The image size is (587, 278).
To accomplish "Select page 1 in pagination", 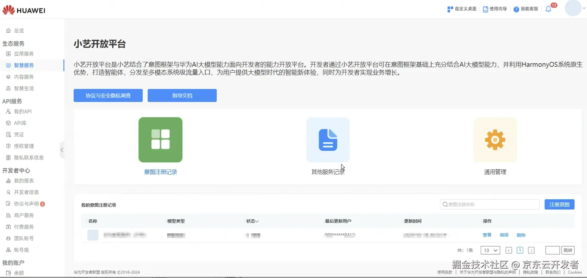I will pyautogui.click(x=520, y=250).
